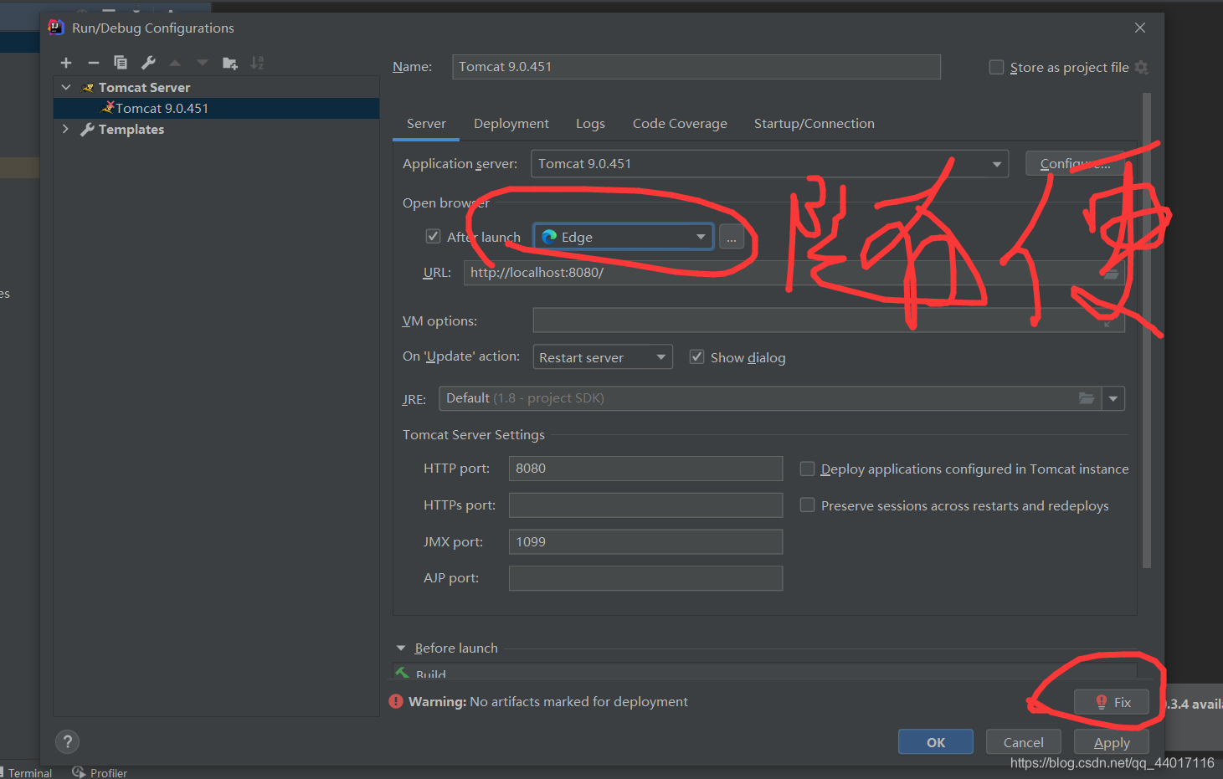
Task: Open the help question mark button
Action: 68,741
